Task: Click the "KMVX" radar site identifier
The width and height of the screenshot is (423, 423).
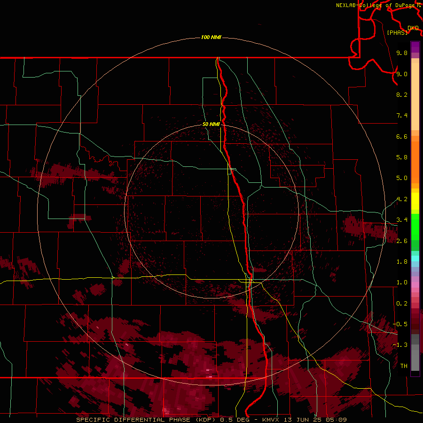Action: point(272,420)
